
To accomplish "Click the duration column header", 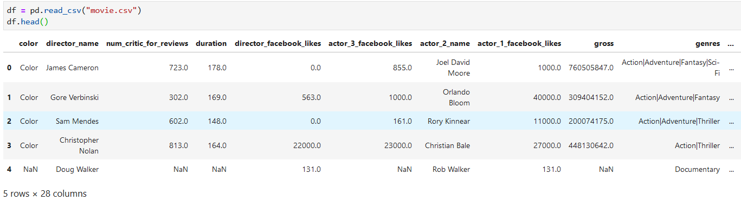I will coord(211,43).
